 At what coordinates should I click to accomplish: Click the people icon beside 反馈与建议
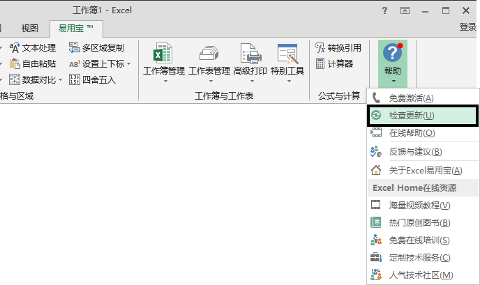coord(376,151)
